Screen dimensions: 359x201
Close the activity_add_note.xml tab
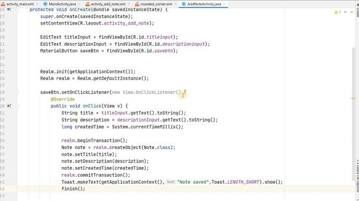point(128,4)
